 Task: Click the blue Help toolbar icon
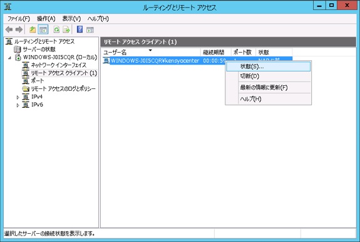(80, 29)
